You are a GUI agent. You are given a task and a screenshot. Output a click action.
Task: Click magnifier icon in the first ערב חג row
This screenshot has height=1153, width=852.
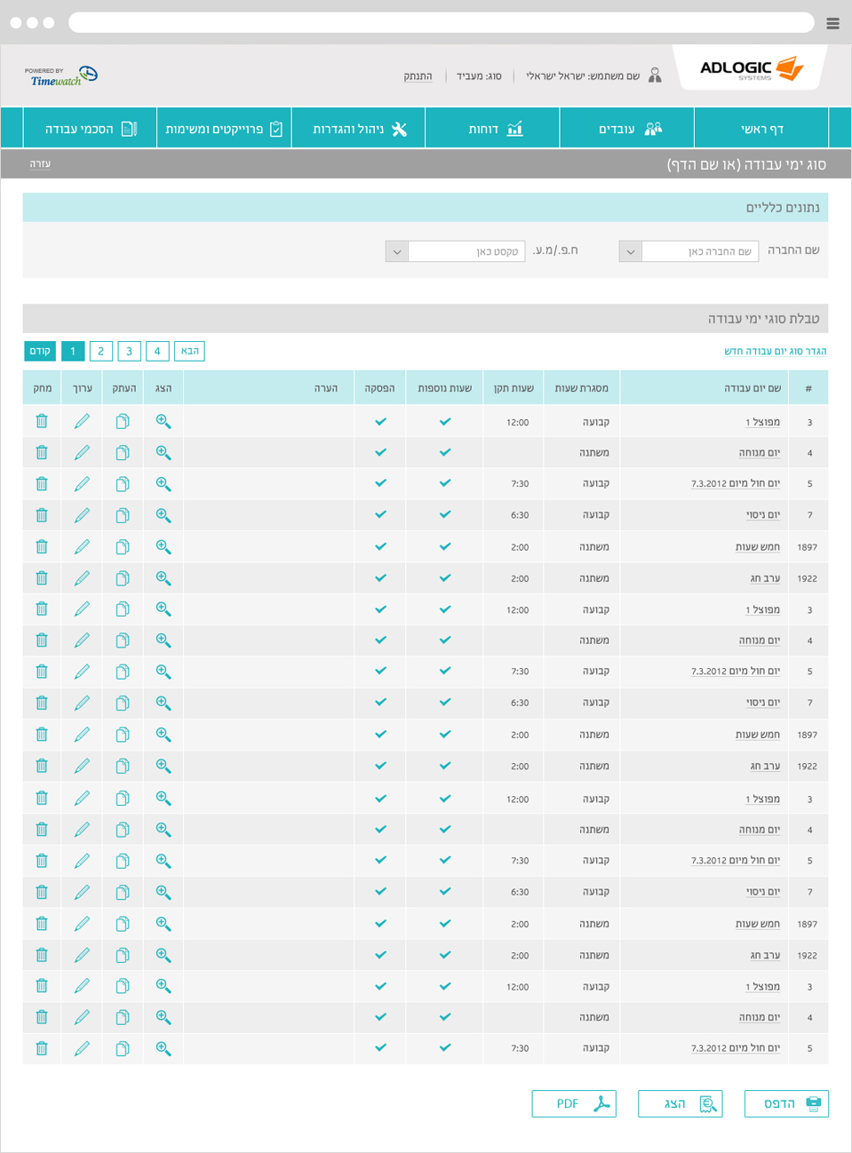point(163,577)
